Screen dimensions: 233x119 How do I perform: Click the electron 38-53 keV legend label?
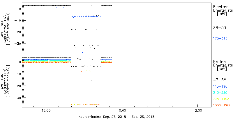(220, 28)
